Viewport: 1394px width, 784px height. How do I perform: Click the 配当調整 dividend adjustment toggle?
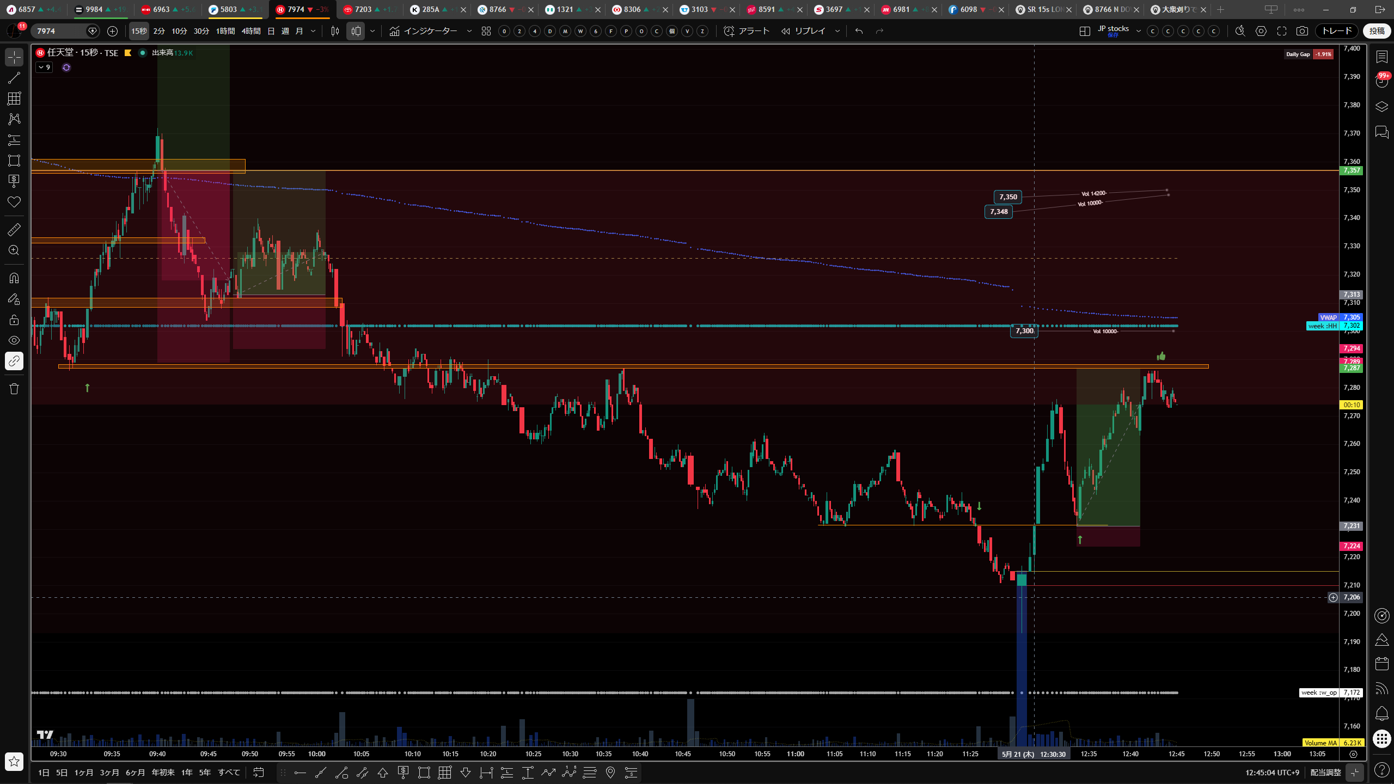tap(1325, 773)
